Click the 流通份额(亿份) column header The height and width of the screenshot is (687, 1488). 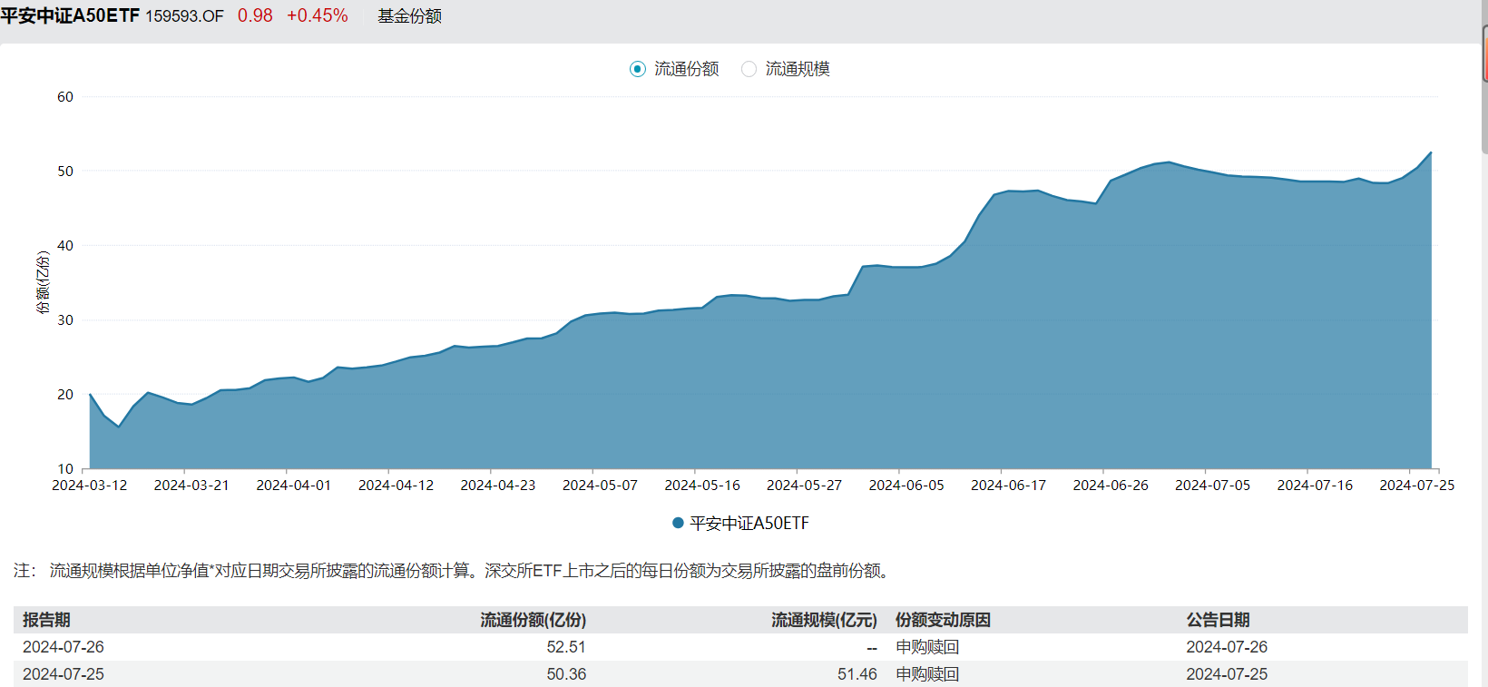(x=533, y=620)
